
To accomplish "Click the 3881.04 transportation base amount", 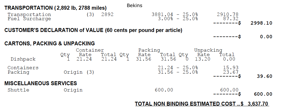I will 162,14.
